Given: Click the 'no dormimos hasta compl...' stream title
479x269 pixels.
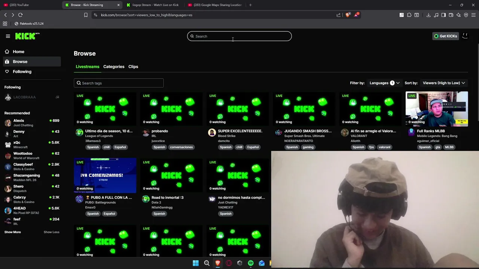Looking at the screenshot, I should click(241, 197).
